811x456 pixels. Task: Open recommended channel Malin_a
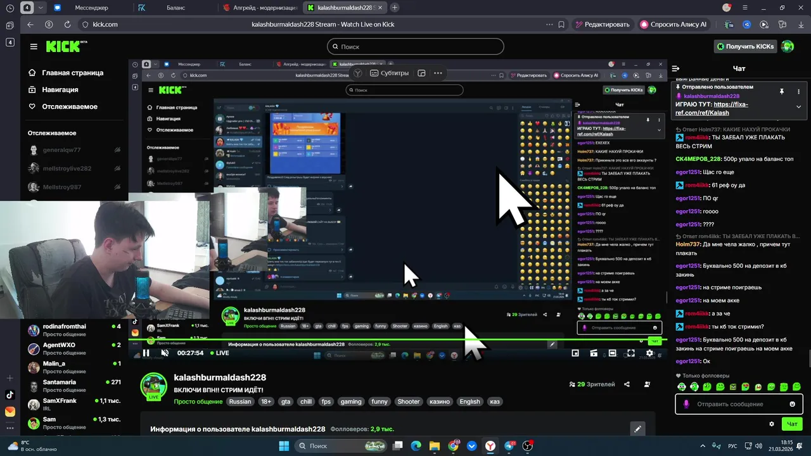(x=74, y=367)
